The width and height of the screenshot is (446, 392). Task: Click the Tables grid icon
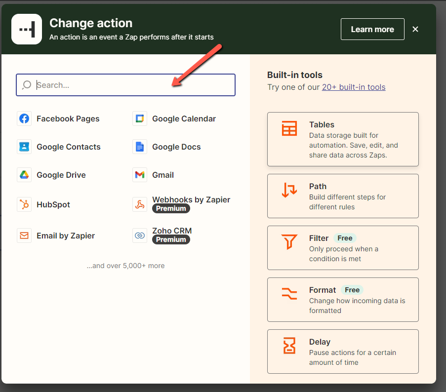click(x=289, y=128)
